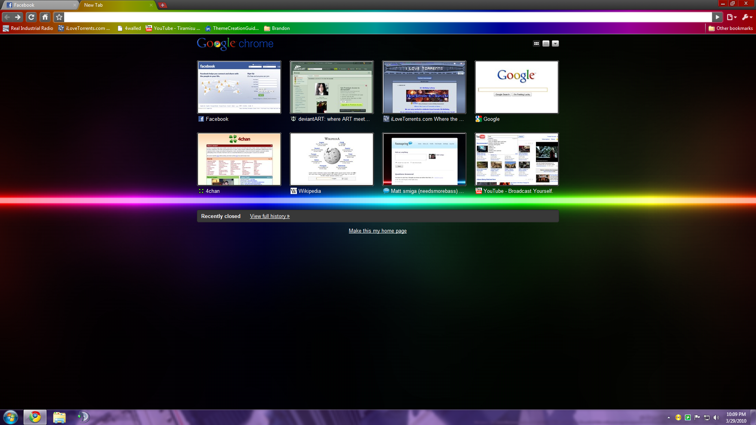Click deviantART: where ART meets title
The width and height of the screenshot is (756, 425).
(334, 119)
